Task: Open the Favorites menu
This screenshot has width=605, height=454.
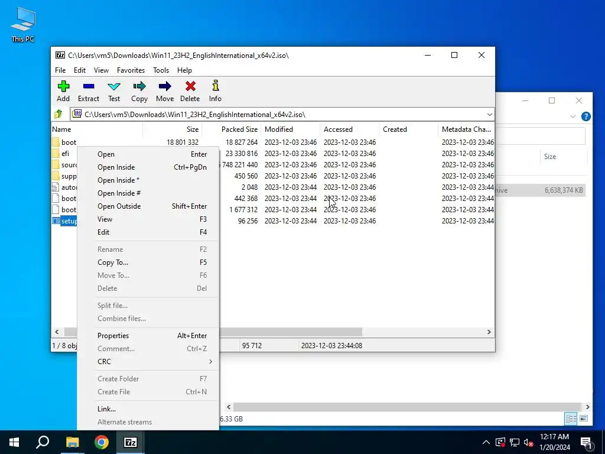Action: tap(131, 70)
